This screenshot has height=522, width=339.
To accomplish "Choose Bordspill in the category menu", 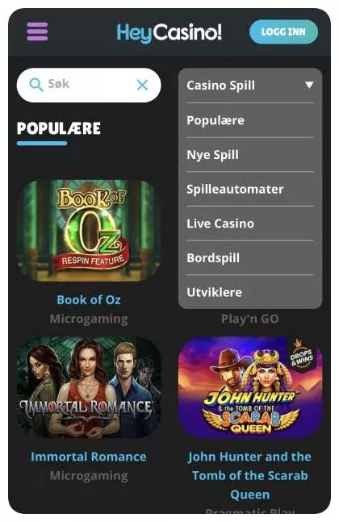I will (x=250, y=257).
